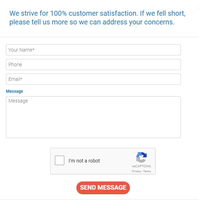Click inside the Message text area
Image resolution: width=199 pixels, height=205 pixels.
click(93, 117)
